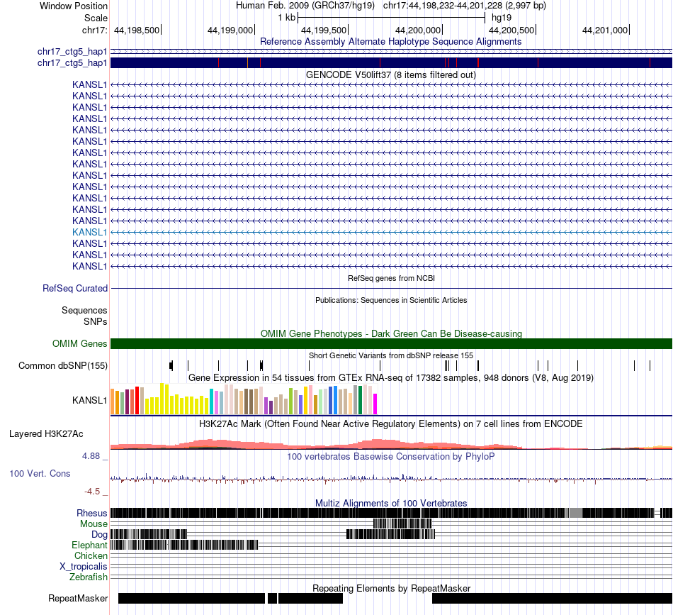Click 'OMIM Gene Phenotypes' green track title
The width and height of the screenshot is (673, 615).
coord(391,334)
